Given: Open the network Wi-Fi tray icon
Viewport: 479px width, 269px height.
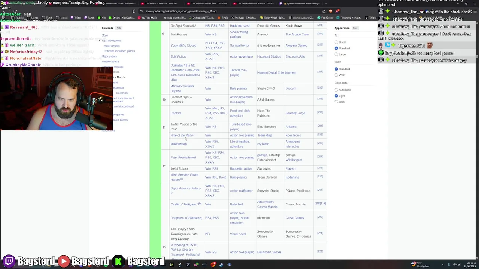Looking at the screenshot, I should [454, 265].
